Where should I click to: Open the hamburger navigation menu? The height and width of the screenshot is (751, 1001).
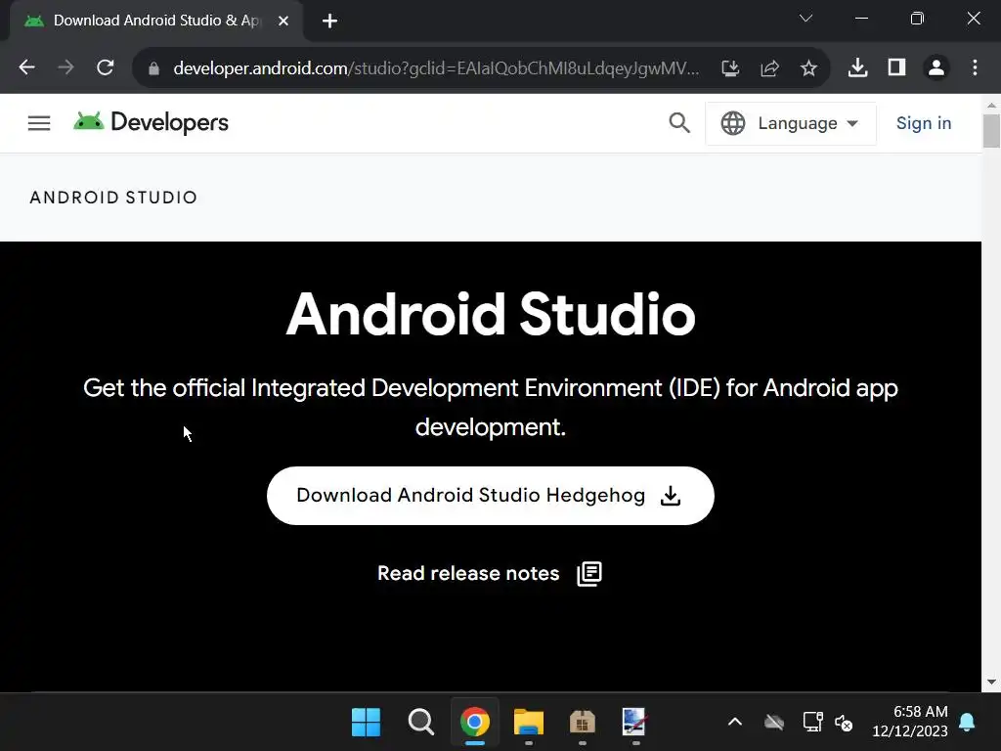(x=39, y=122)
